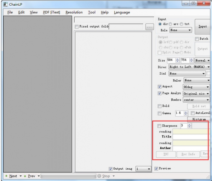Click the ChainLP app icon in title bar
212x181 pixels.
[x=5, y=4]
